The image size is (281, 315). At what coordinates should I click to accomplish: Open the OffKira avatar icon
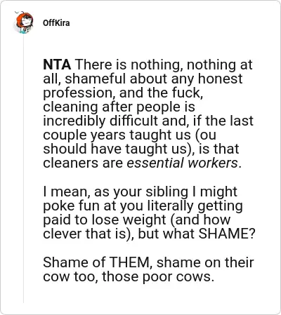[x=23, y=22]
